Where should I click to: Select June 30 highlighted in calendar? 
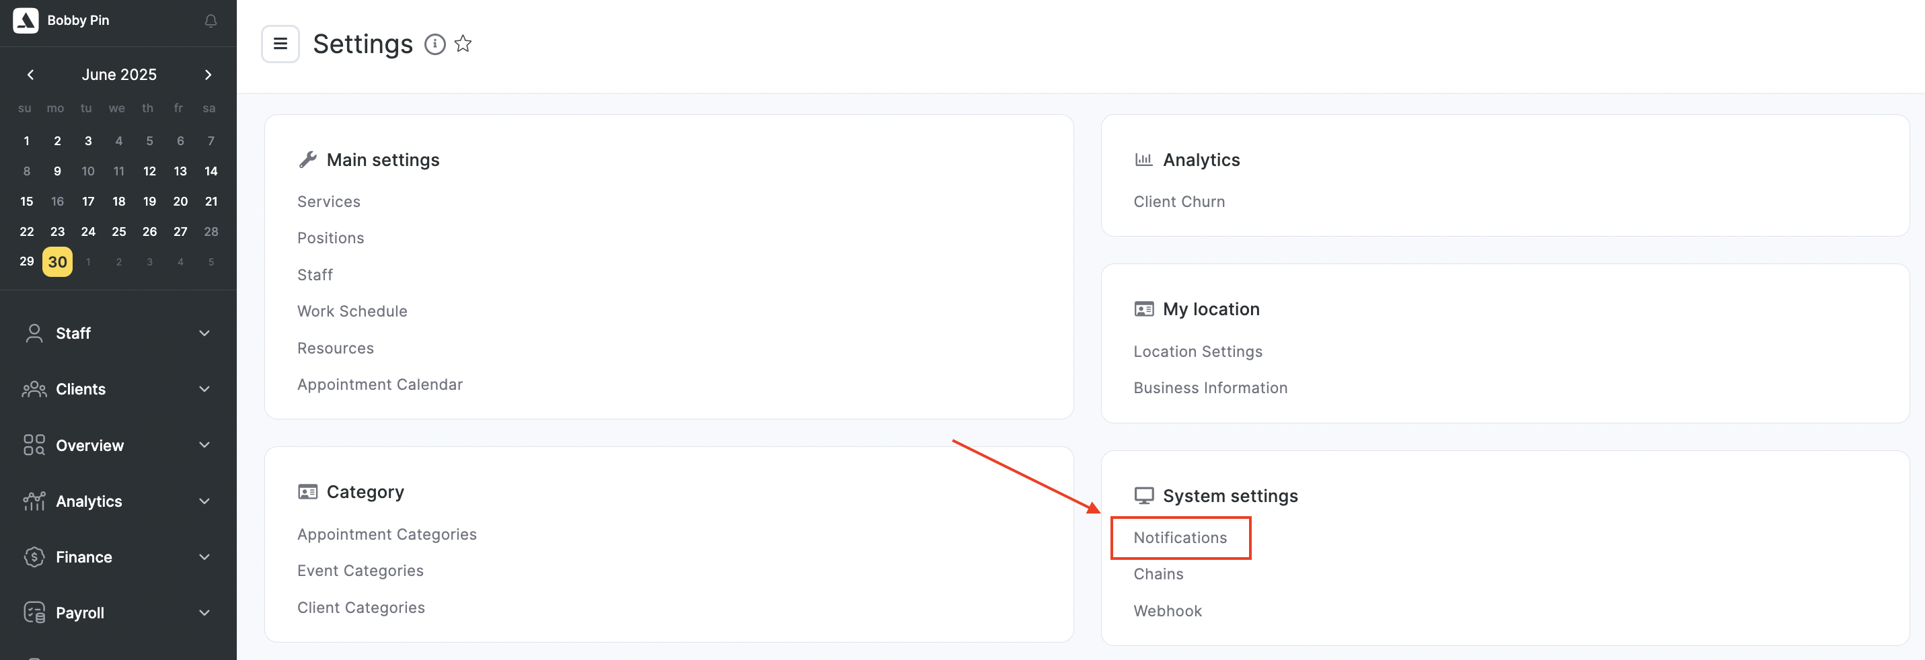(x=58, y=262)
